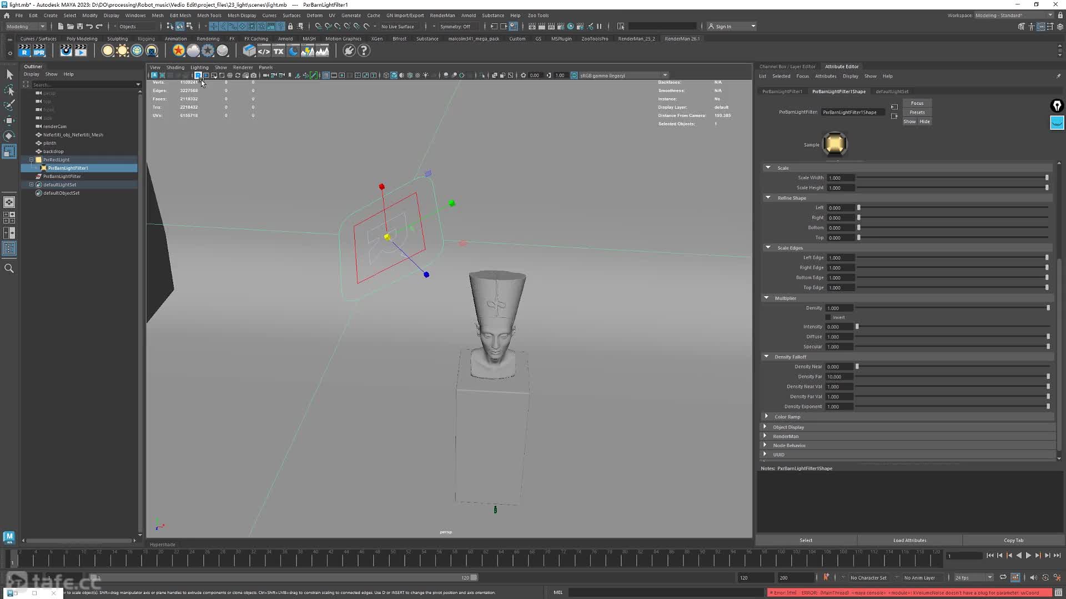Expand the Object Display section
The height and width of the screenshot is (599, 1066).
point(765,427)
